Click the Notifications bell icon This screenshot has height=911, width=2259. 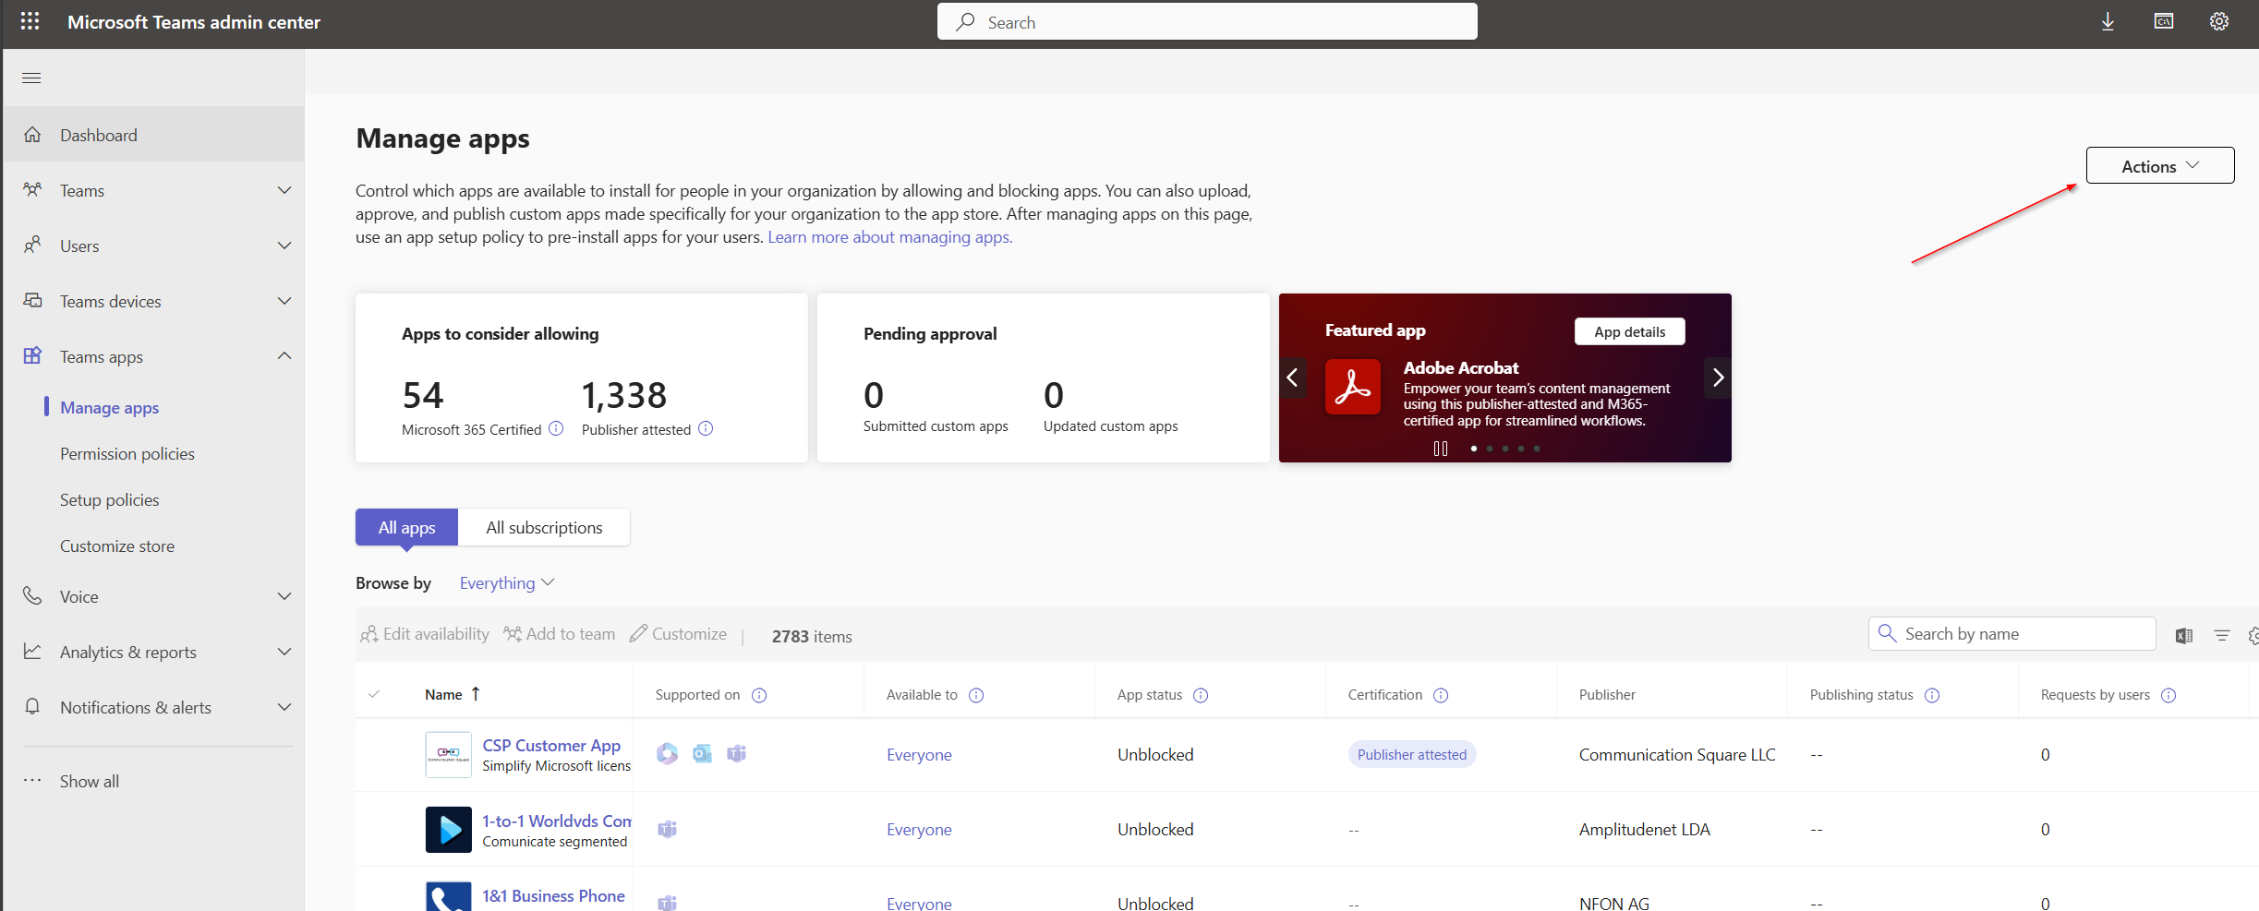click(x=32, y=707)
